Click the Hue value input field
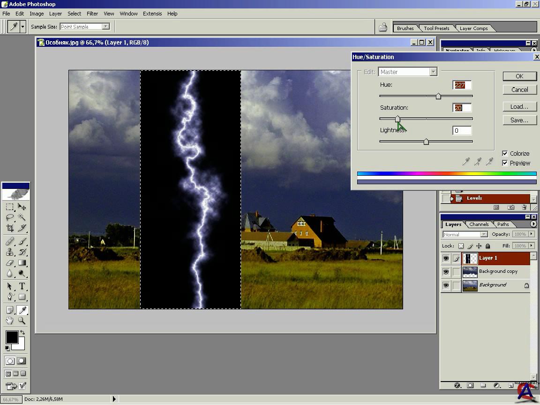This screenshot has width=540, height=405. pos(462,85)
